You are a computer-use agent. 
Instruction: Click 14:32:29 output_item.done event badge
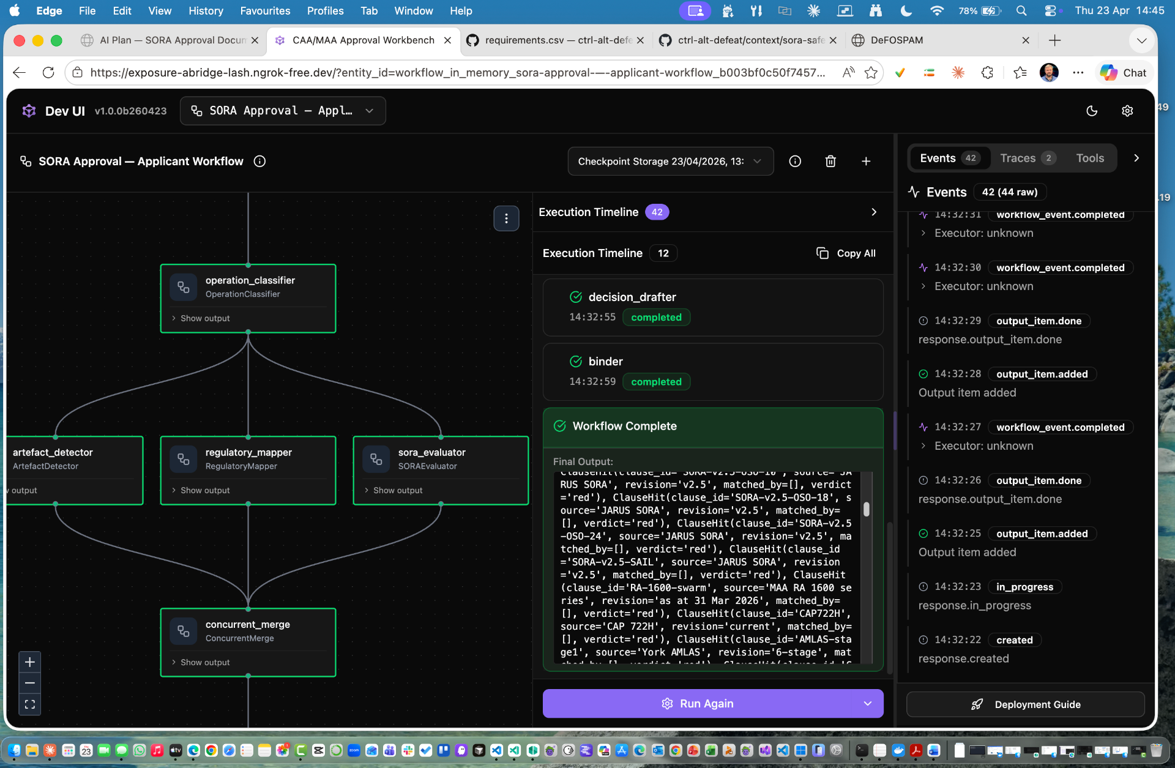(x=1039, y=321)
